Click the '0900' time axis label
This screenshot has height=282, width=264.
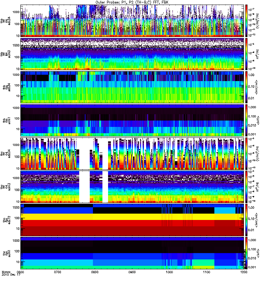[x=132, y=272]
